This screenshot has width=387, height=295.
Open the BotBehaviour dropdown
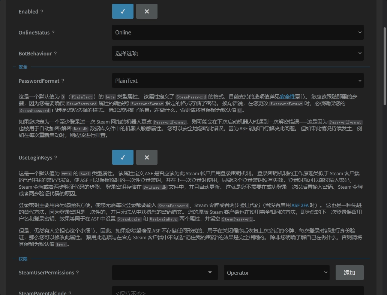point(238,53)
